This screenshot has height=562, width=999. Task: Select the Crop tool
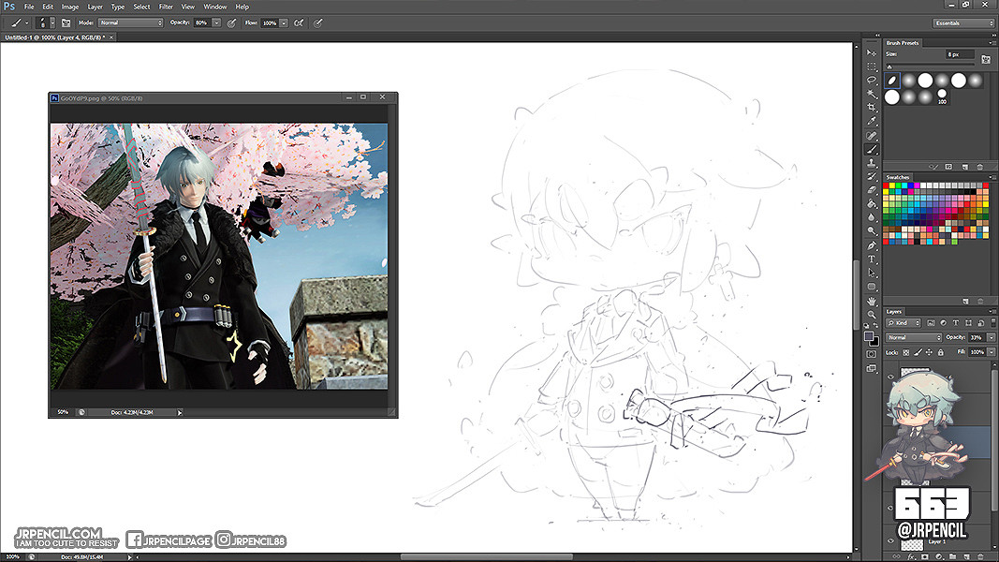coord(872,108)
